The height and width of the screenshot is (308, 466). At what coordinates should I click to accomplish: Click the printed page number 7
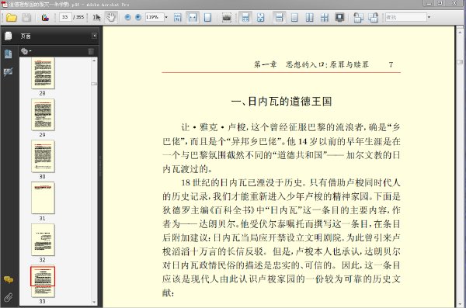(391, 64)
